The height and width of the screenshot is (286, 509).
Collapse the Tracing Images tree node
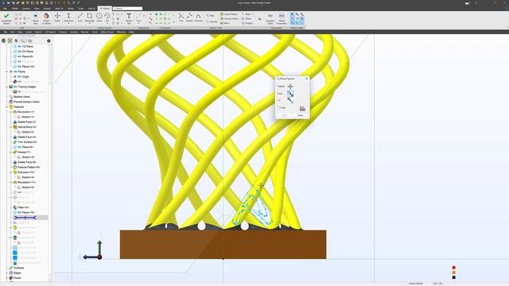(x=7, y=87)
